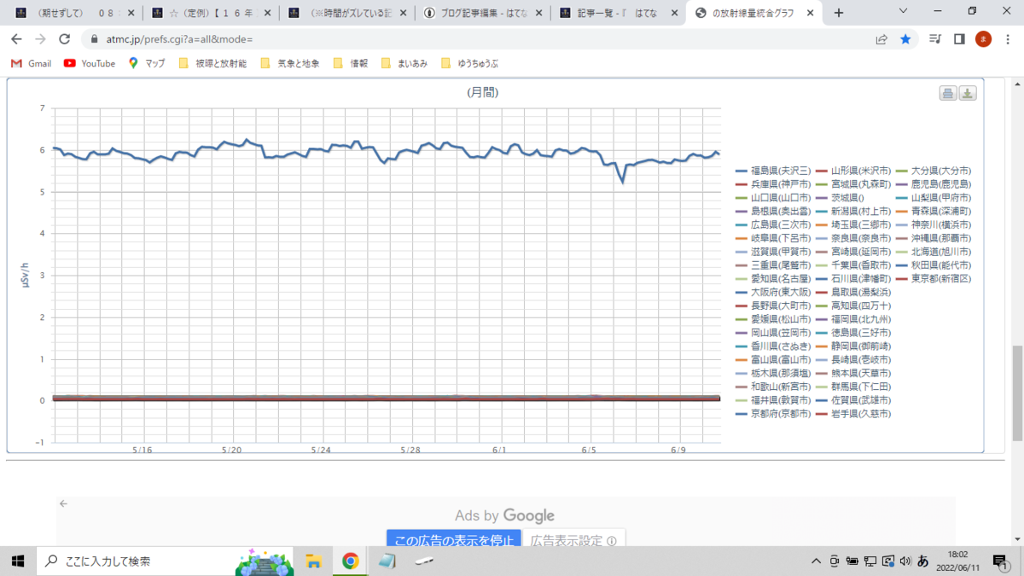
Task: Toggle the 兵庫県(神戸市) legend series
Action: pos(774,184)
